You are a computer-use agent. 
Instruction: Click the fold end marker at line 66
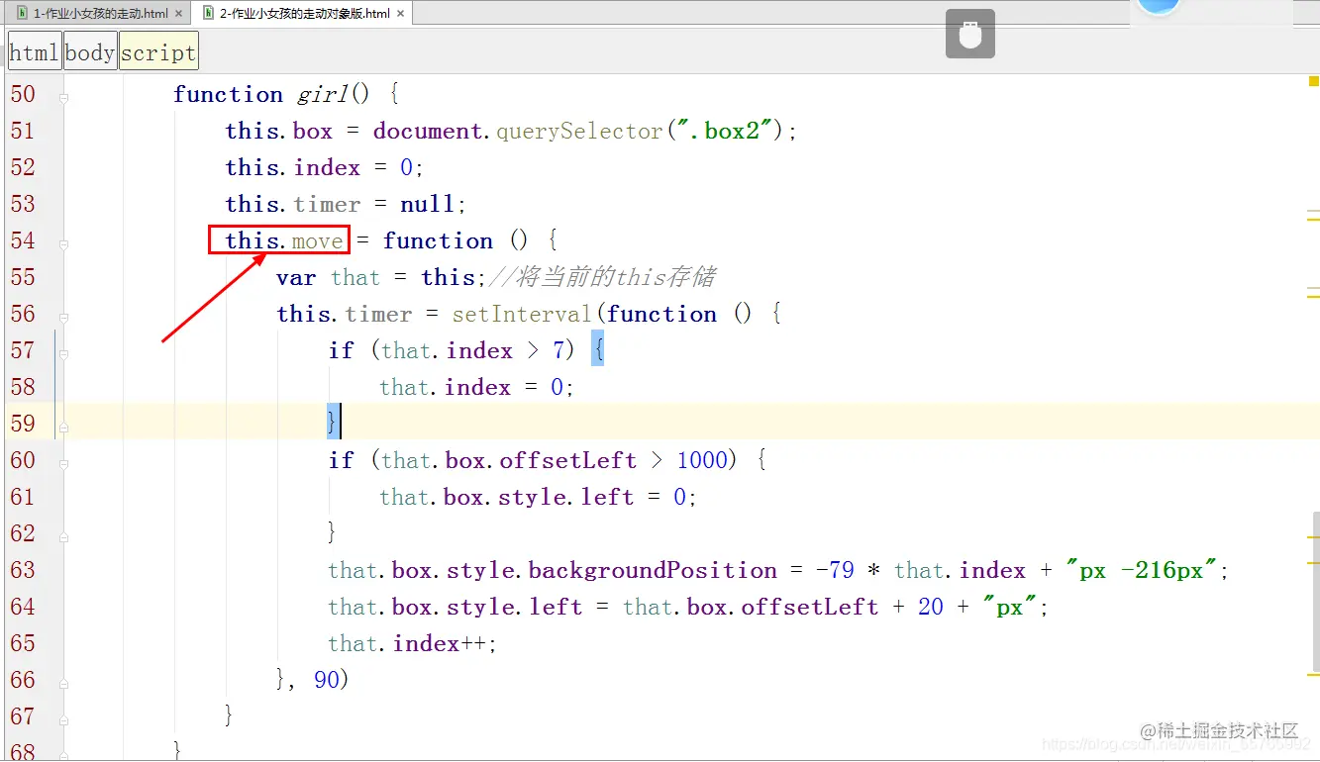pyautogui.click(x=63, y=683)
